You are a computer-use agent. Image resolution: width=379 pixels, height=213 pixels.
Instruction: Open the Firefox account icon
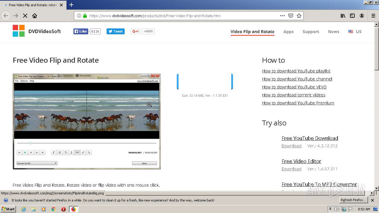tap(362, 16)
